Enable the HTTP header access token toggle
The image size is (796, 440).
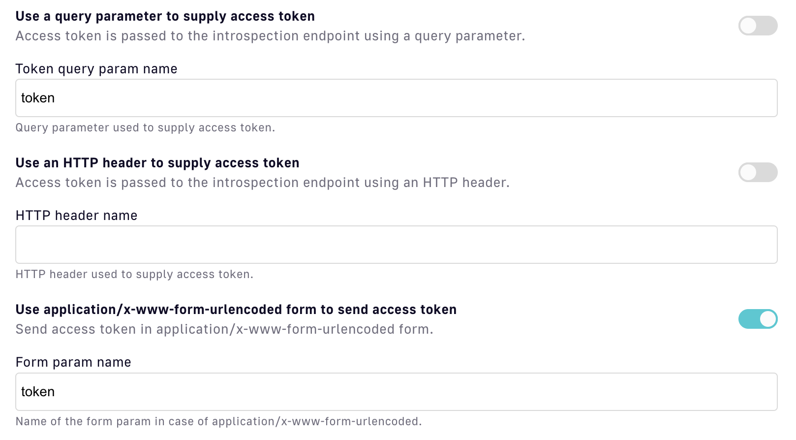point(757,172)
